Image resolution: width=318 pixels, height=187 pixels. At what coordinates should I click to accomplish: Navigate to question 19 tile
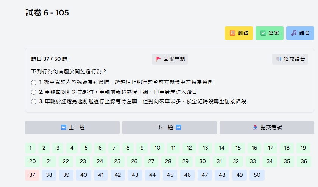[x=303, y=148]
